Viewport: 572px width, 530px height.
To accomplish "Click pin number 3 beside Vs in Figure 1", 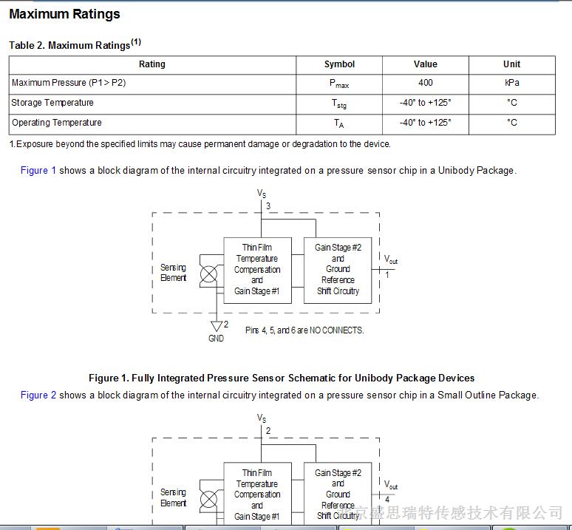I will [x=268, y=206].
